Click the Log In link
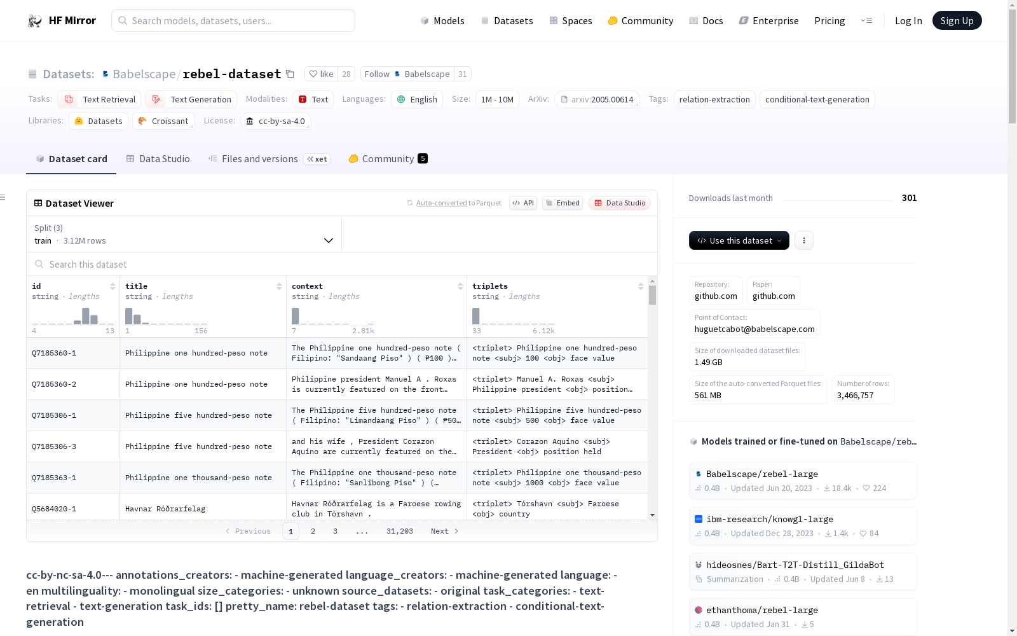 click(x=908, y=21)
